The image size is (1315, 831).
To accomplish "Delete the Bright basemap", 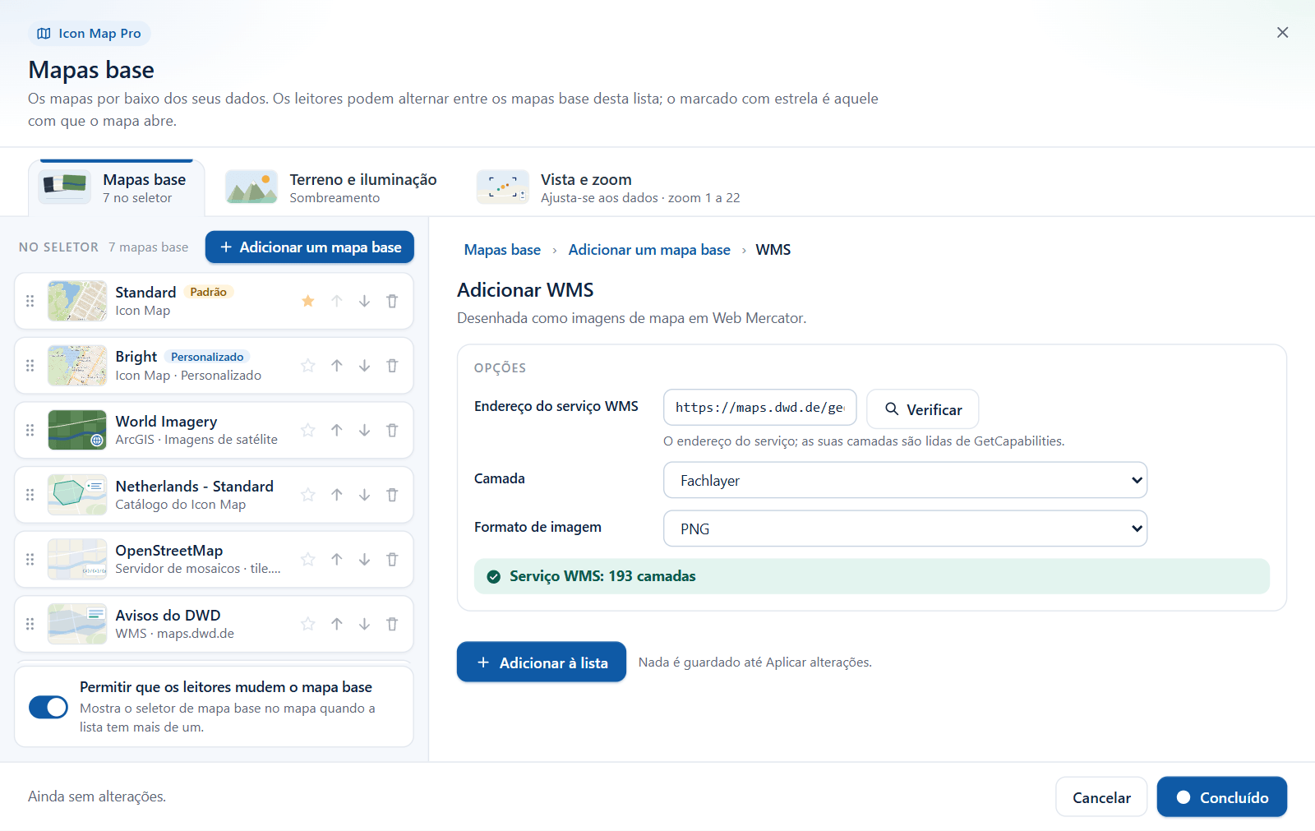I will pos(392,366).
